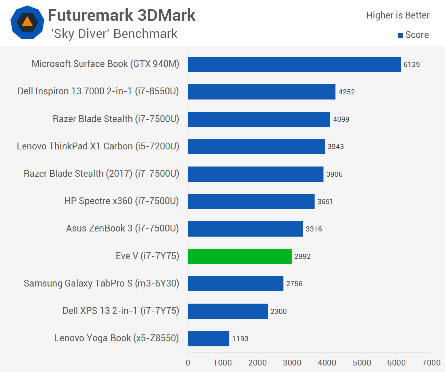Click the score value 4252
445x372 pixels.
click(x=347, y=92)
